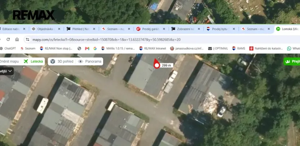Select the Lomská tab
This screenshot has width=300, height=146.
(x=287, y=29)
